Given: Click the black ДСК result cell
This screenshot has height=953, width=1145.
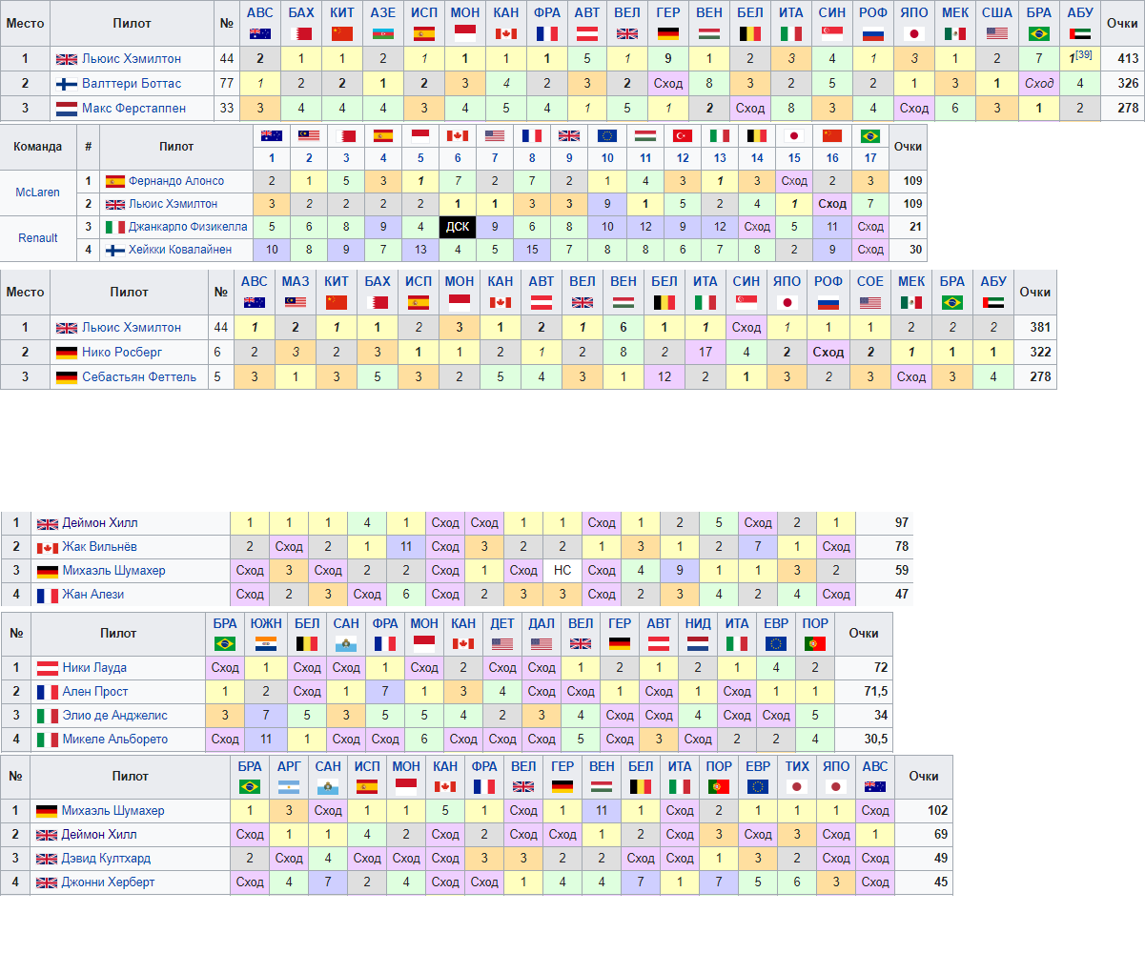Looking at the screenshot, I should coord(459,227).
